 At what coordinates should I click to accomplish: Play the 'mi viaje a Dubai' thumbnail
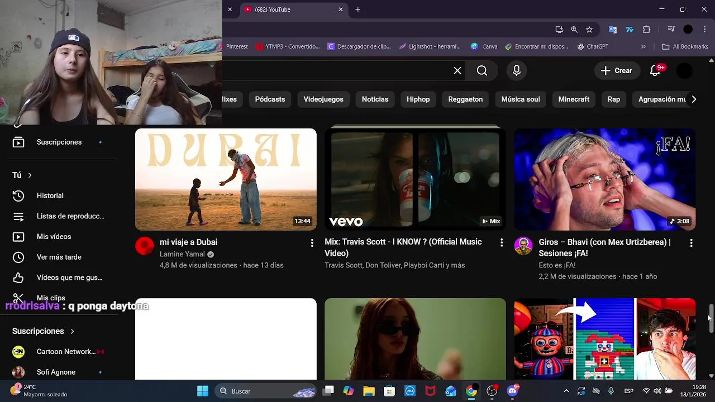point(226,179)
